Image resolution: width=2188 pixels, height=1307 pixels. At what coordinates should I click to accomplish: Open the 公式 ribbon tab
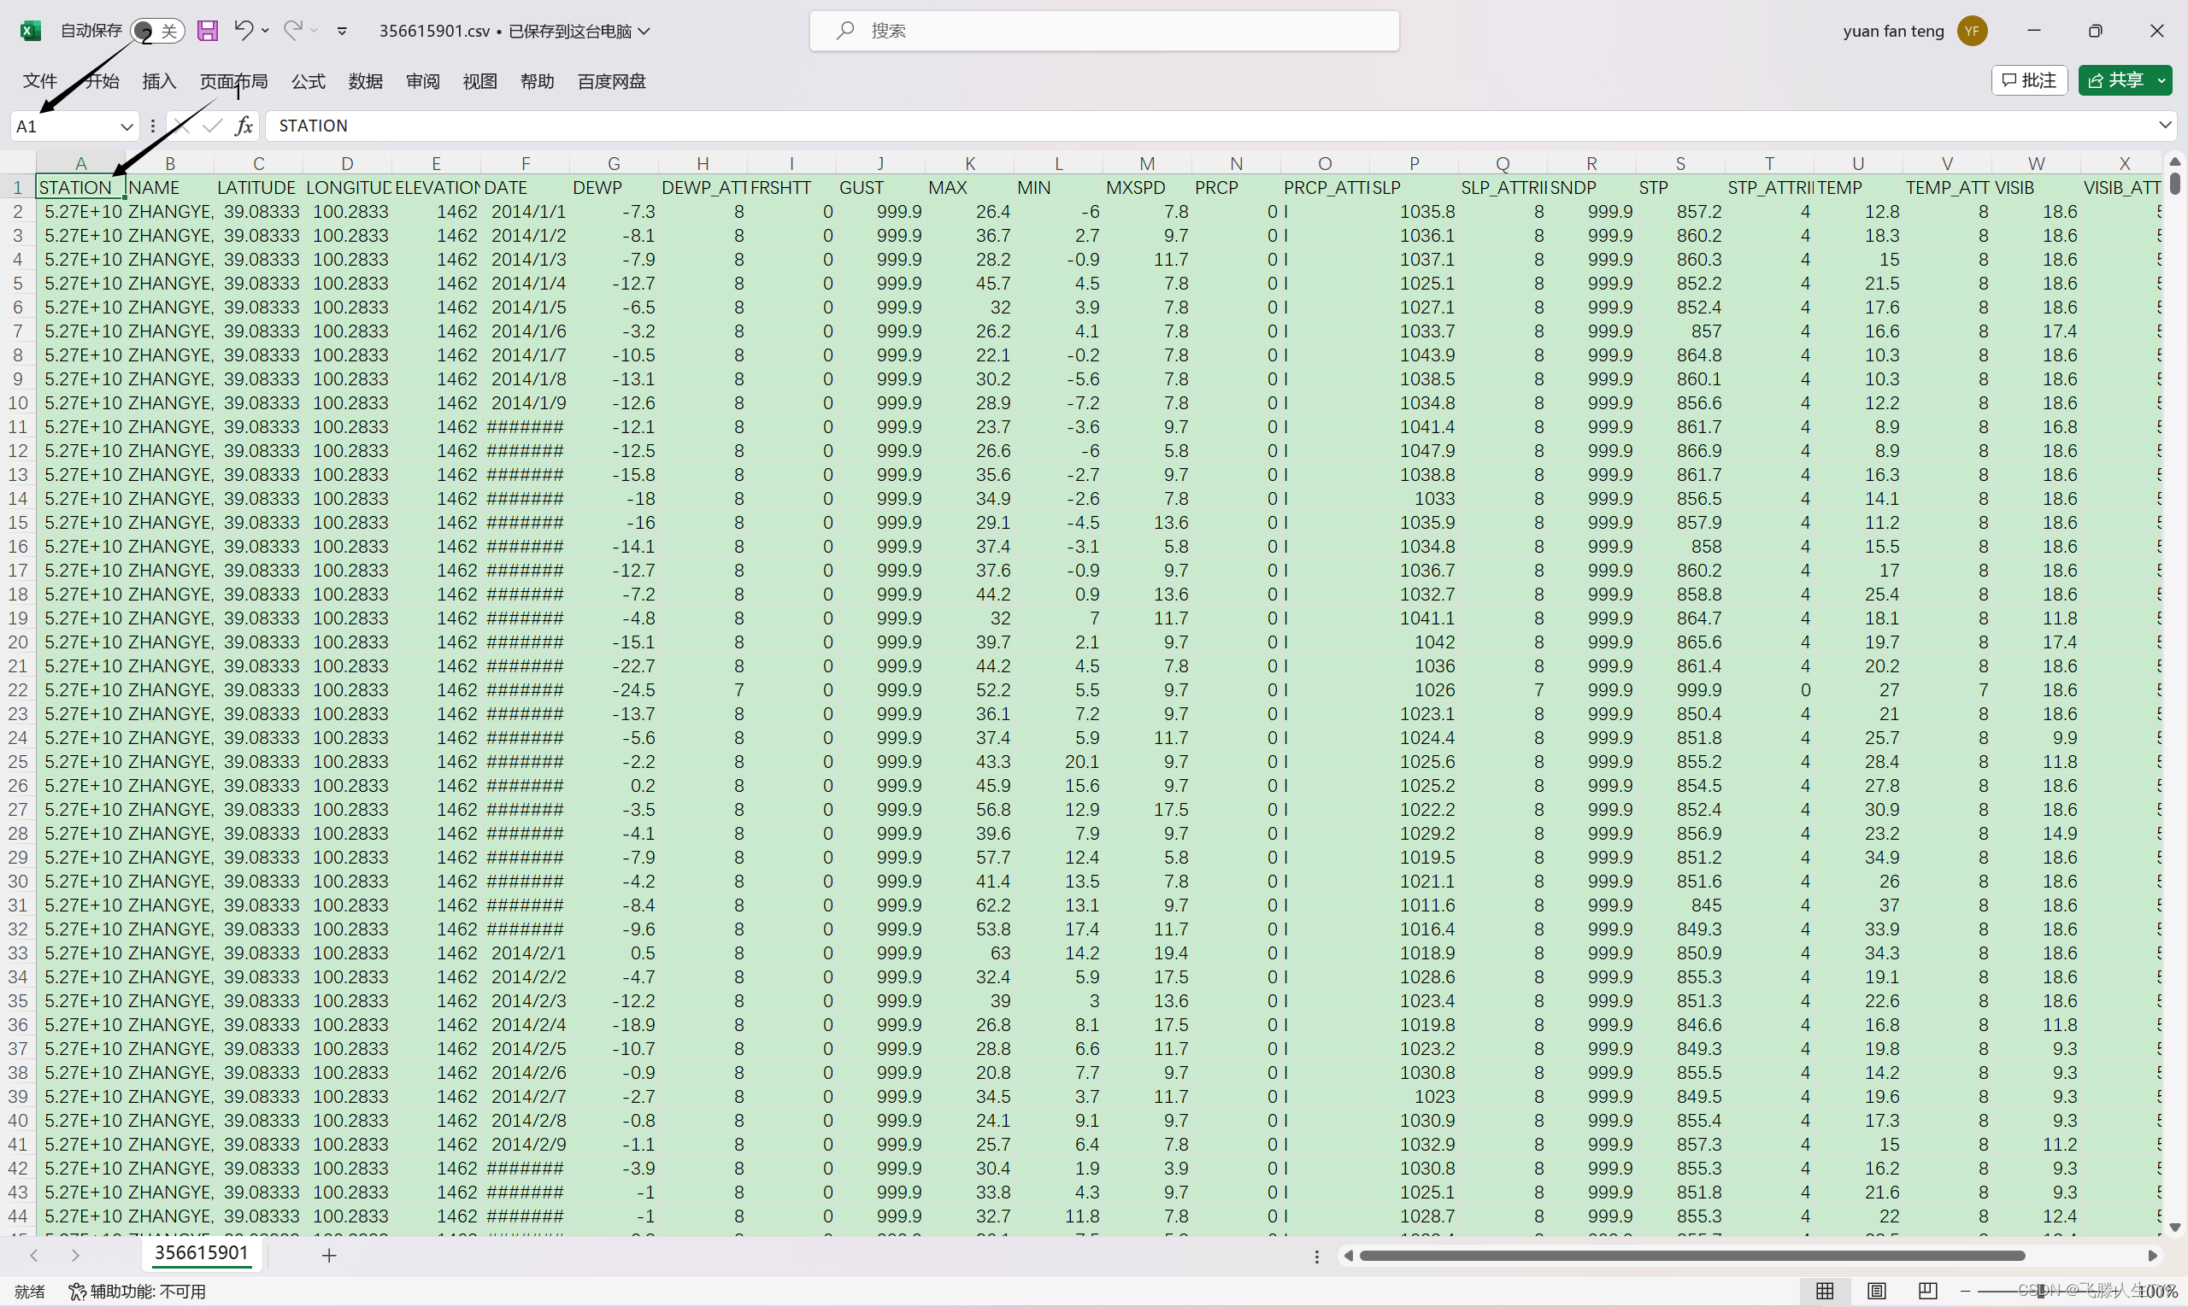click(x=308, y=81)
